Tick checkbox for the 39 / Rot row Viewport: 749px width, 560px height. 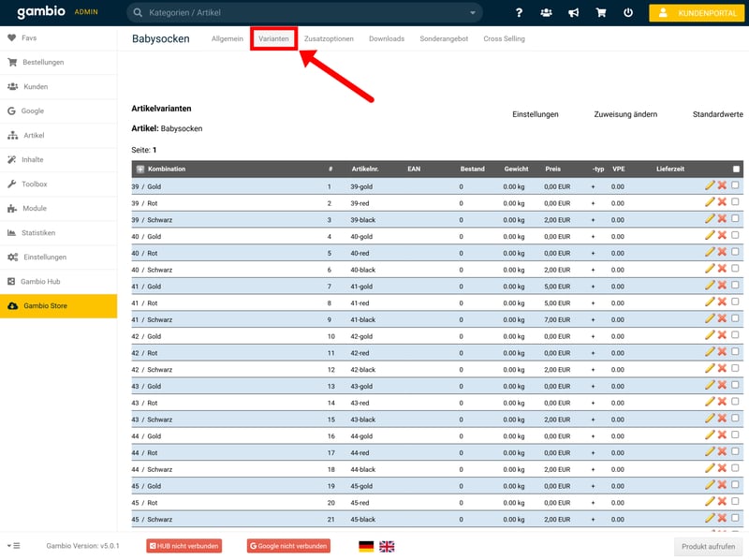click(x=735, y=201)
